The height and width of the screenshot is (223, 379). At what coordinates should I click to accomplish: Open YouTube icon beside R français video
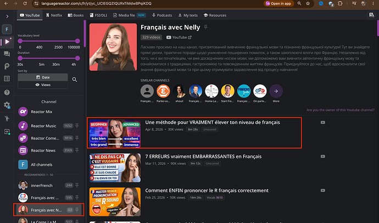322,191
